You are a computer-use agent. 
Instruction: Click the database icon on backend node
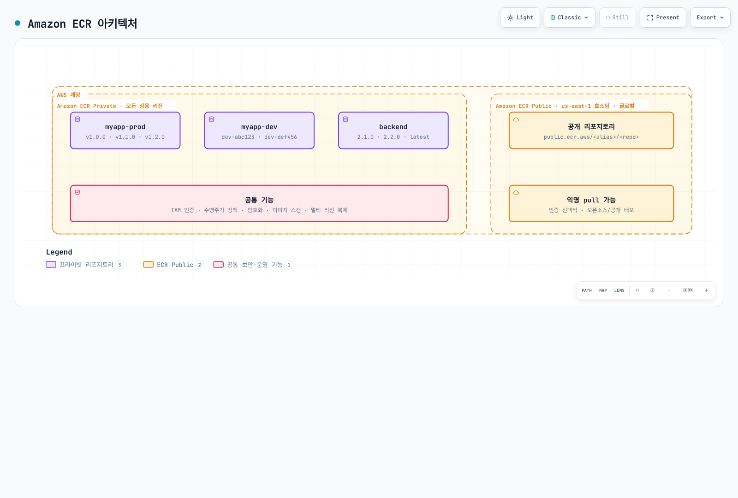click(x=345, y=119)
